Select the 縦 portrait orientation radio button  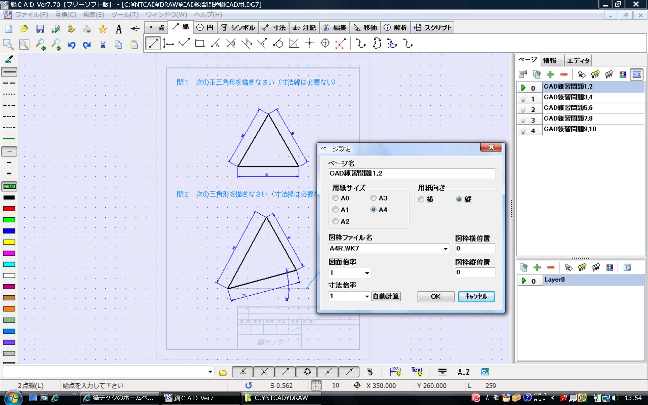pos(459,199)
